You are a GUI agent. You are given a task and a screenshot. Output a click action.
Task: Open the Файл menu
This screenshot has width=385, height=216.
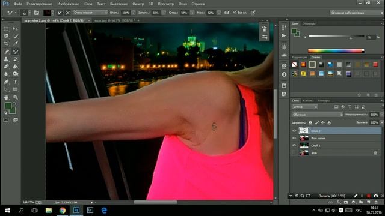[x=18, y=4]
